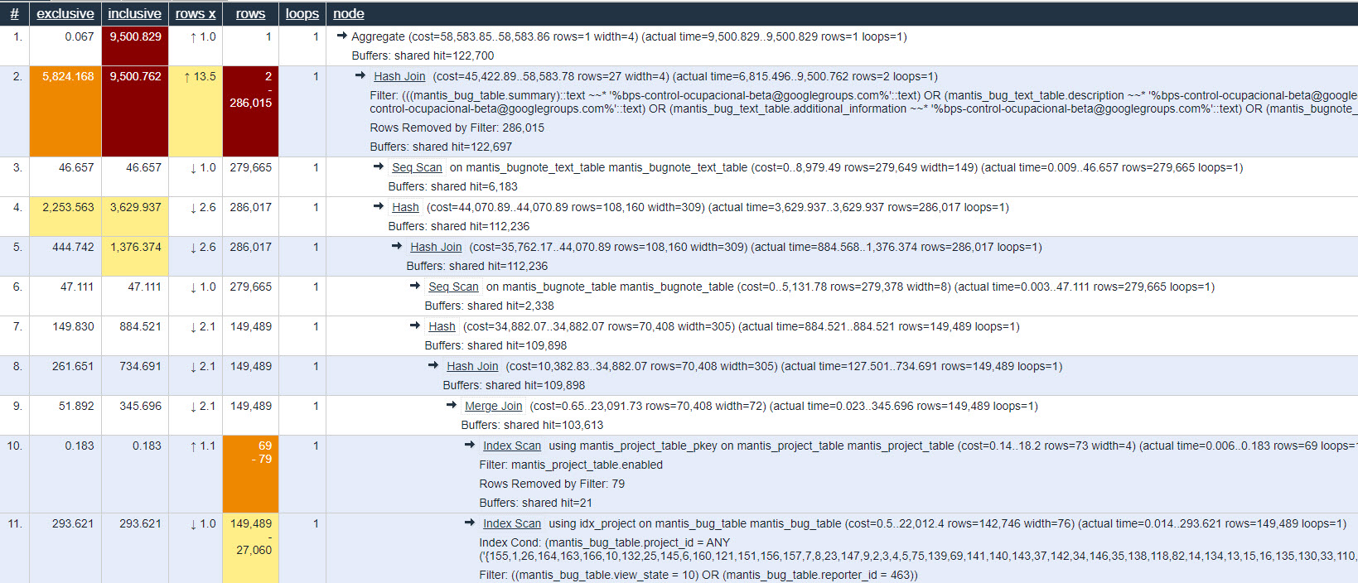The width and height of the screenshot is (1358, 583).
Task: Click the arrow before Index Scan using idx_project
Action: pos(470,523)
